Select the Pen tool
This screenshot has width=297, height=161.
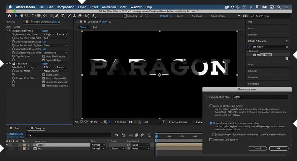pyautogui.click(x=57, y=16)
